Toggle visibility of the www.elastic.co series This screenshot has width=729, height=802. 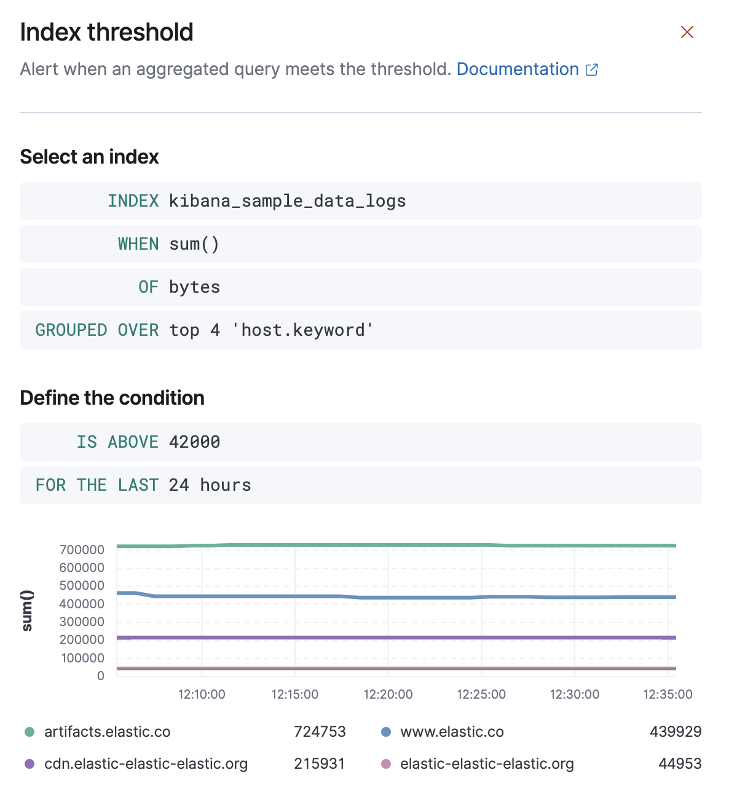[x=452, y=731]
